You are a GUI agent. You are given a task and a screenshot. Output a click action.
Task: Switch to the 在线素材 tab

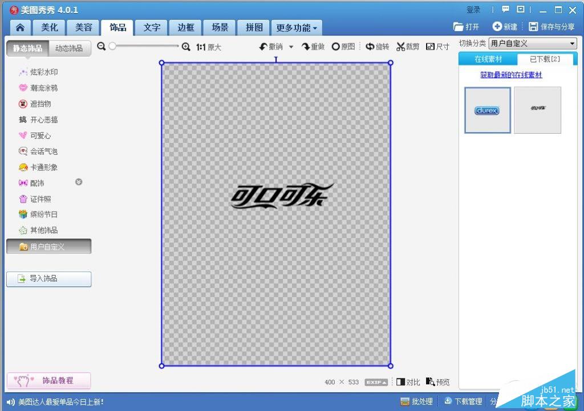(x=488, y=59)
